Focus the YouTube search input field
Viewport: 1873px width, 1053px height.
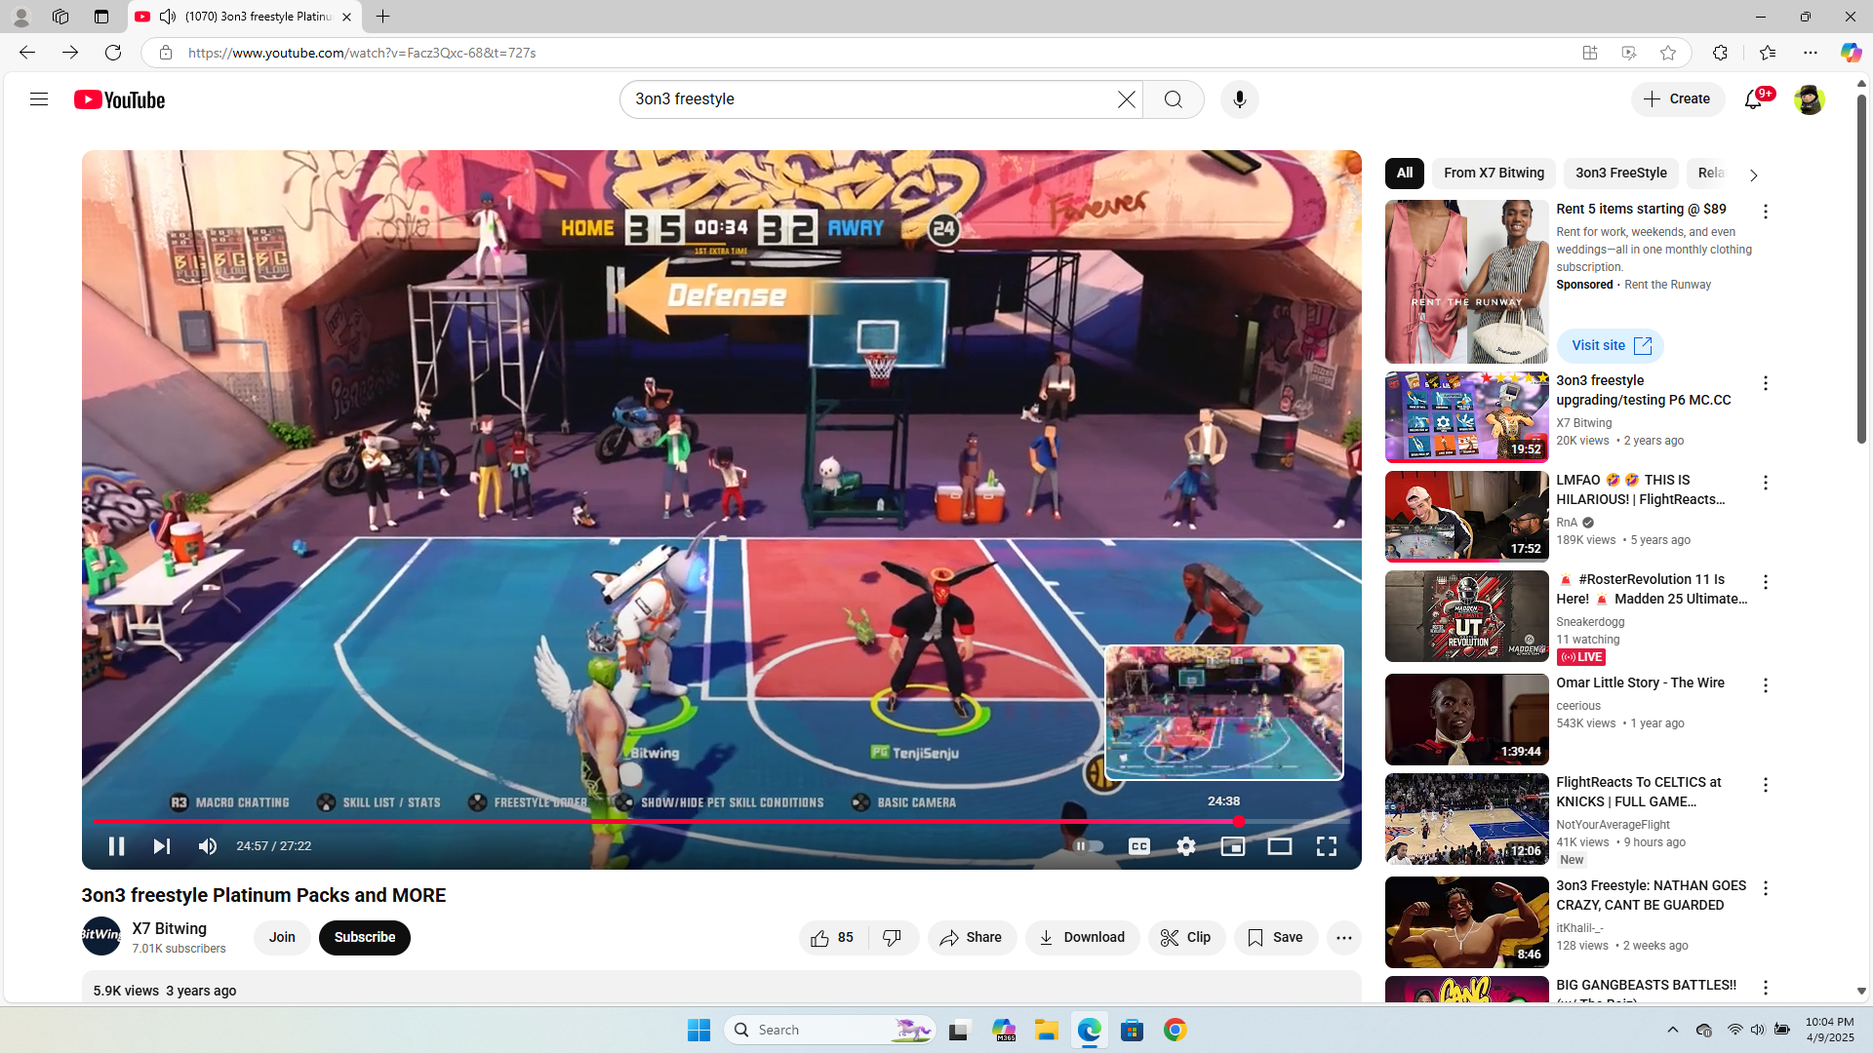click(873, 99)
